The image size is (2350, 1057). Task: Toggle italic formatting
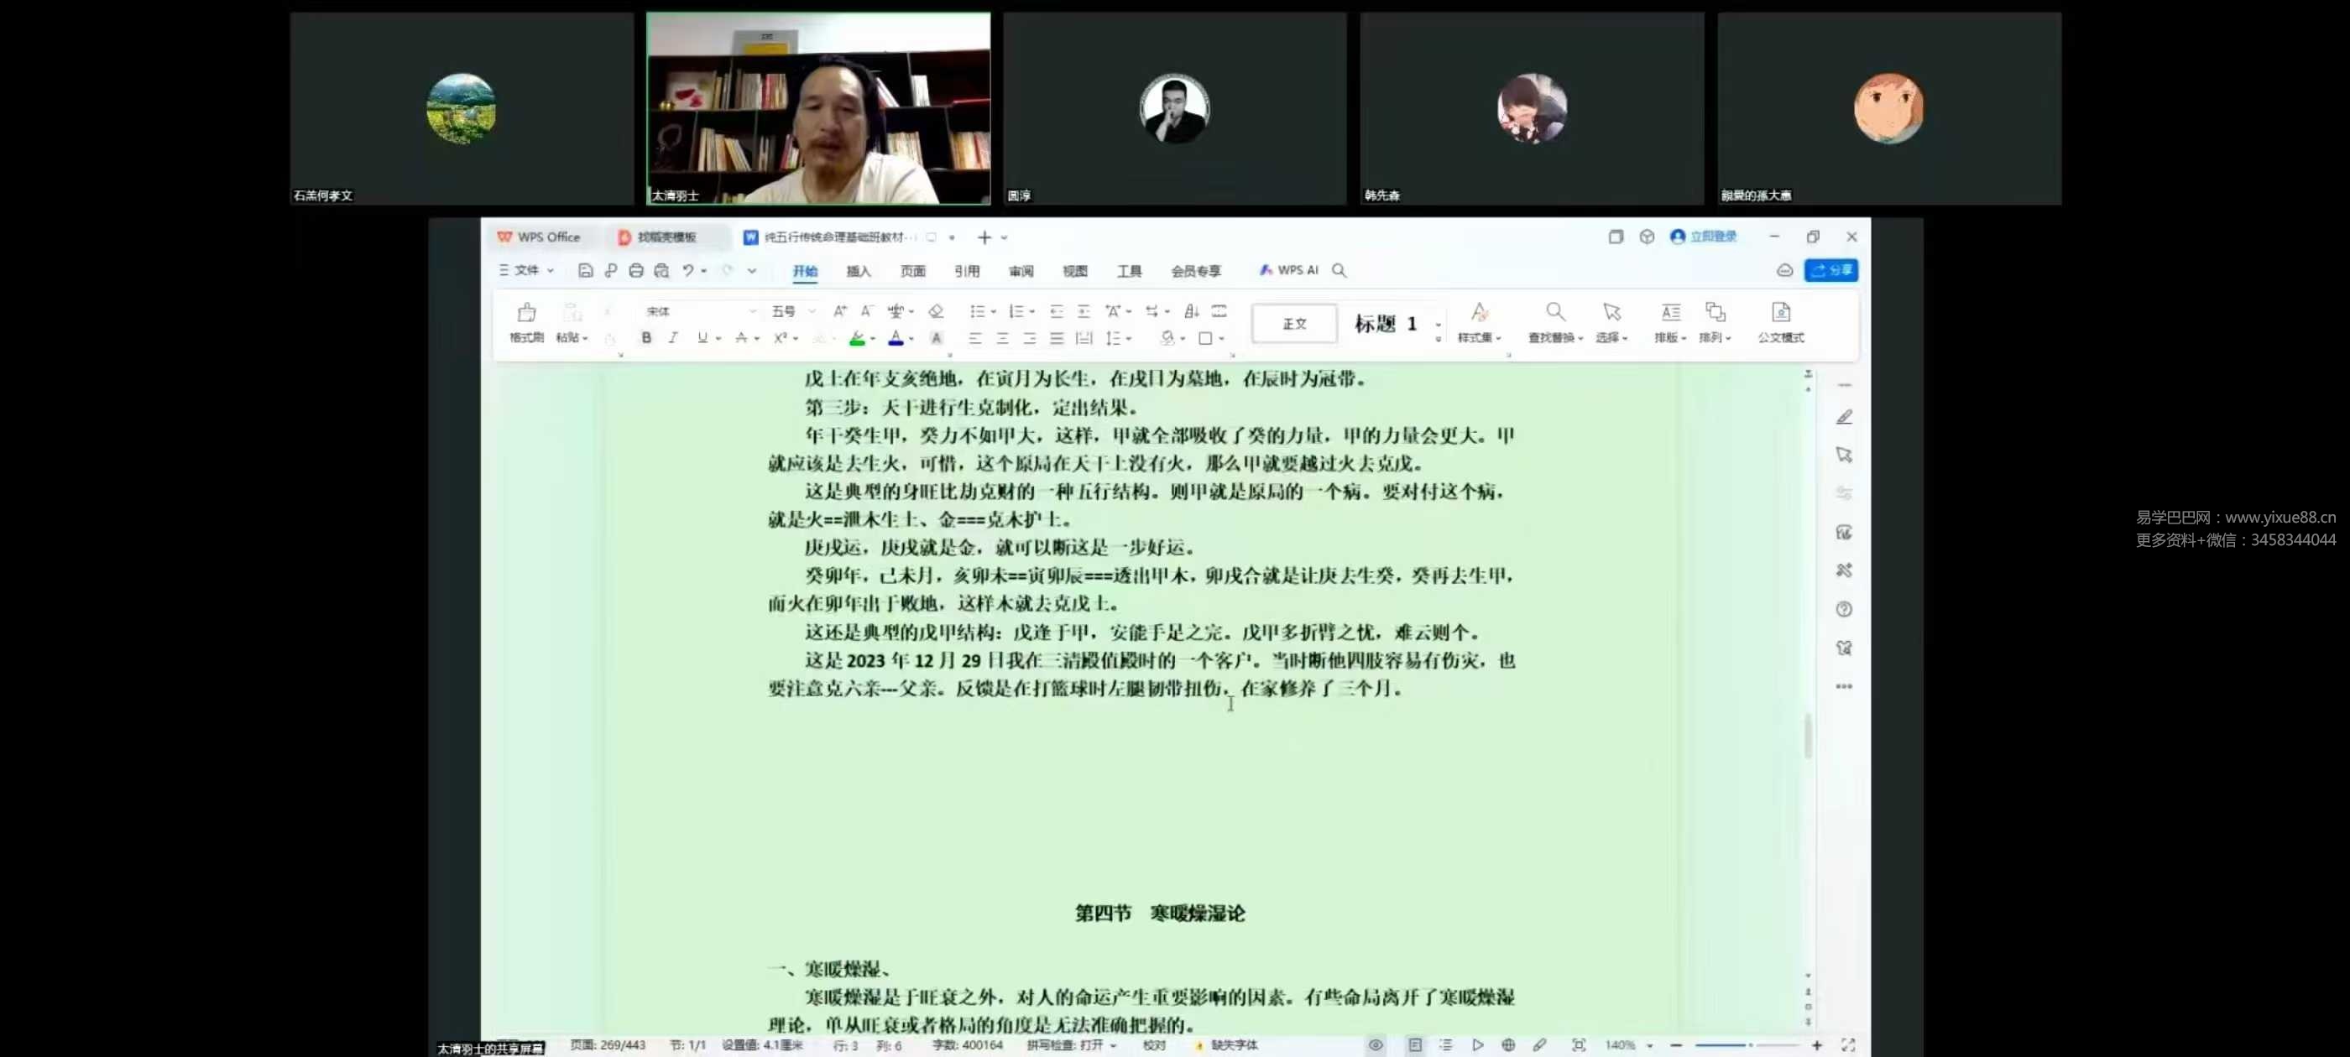(672, 337)
